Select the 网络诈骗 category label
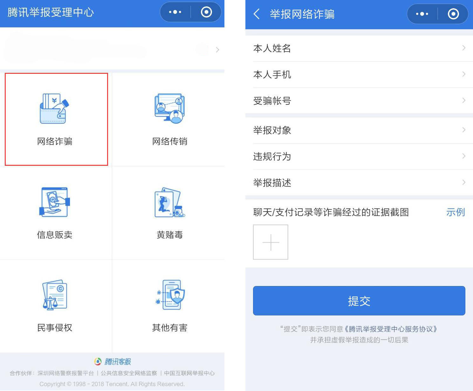The height and width of the screenshot is (391, 473). [55, 141]
